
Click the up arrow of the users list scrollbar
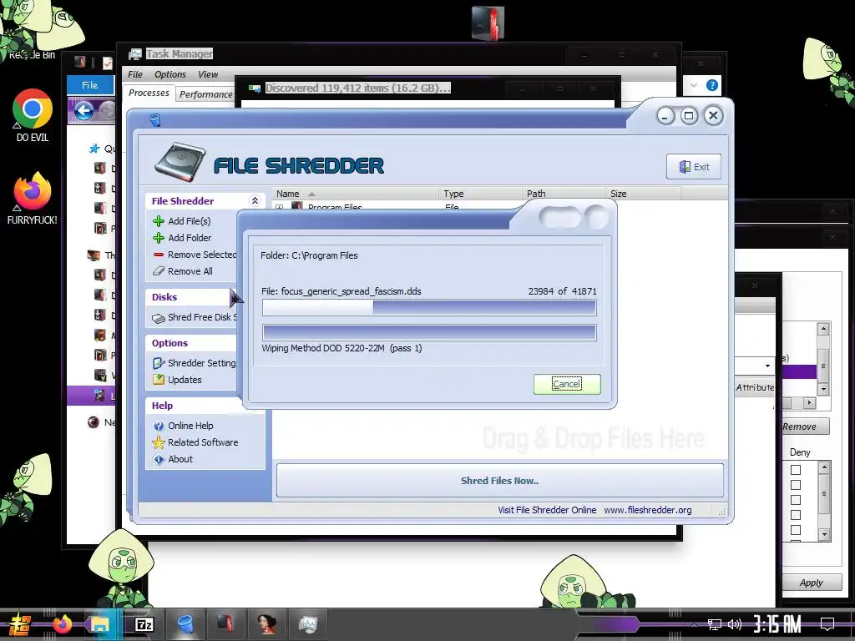823,329
